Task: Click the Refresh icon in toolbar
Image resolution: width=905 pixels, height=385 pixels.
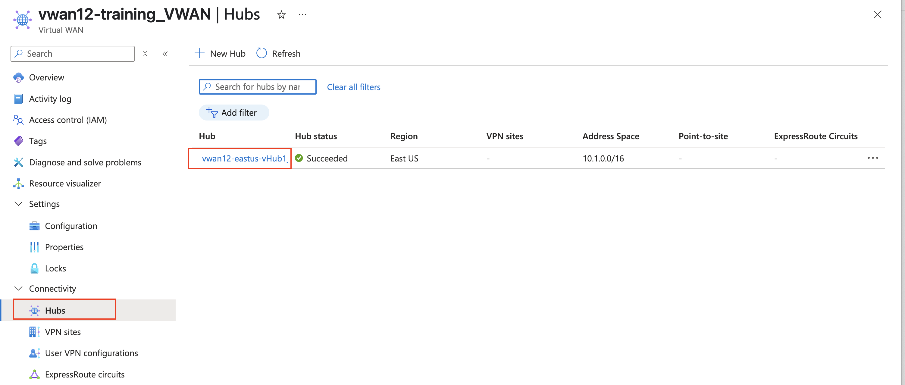Action: click(261, 53)
